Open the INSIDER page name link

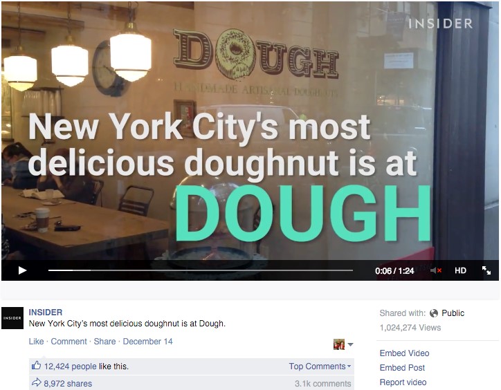coord(46,313)
